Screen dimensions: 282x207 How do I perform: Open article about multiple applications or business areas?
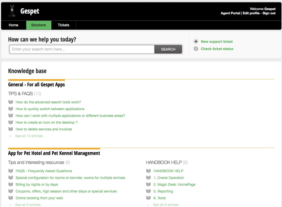click(x=70, y=116)
